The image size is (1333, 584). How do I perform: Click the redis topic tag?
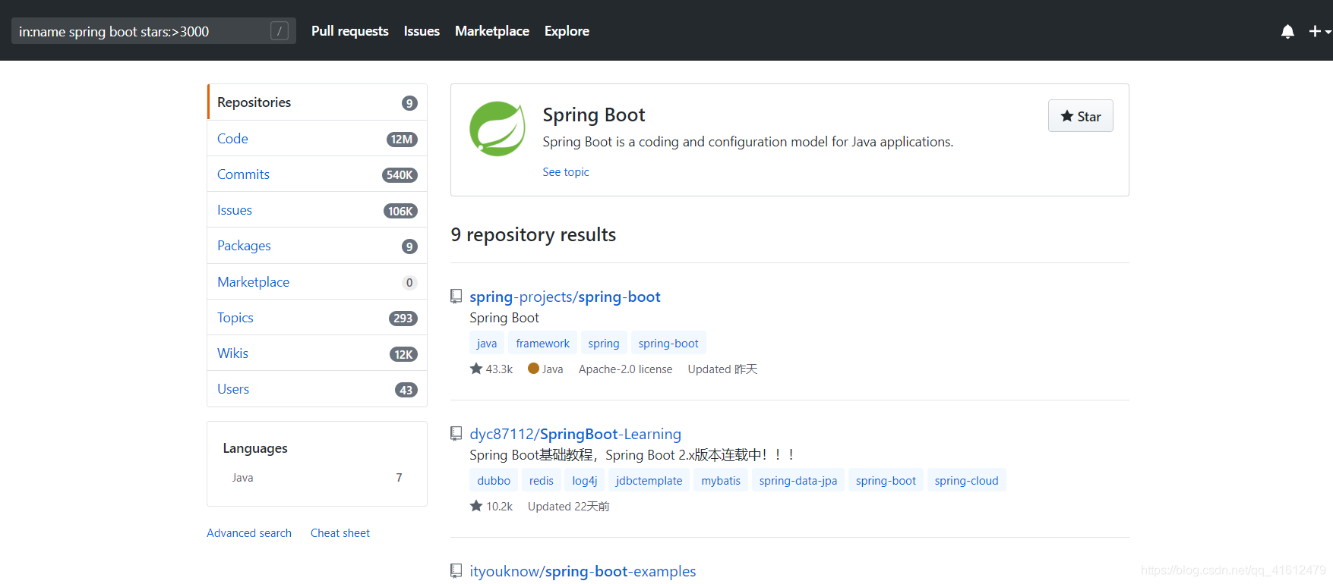click(x=542, y=480)
